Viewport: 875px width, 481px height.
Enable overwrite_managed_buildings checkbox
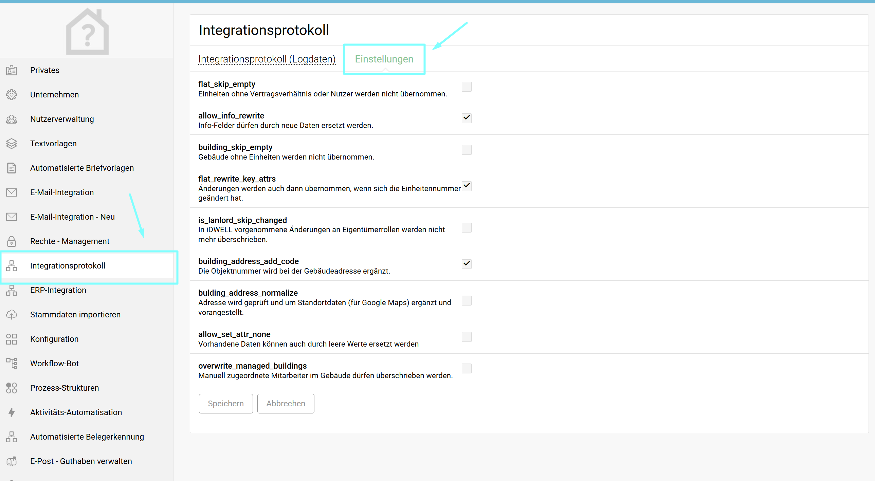[x=467, y=368]
